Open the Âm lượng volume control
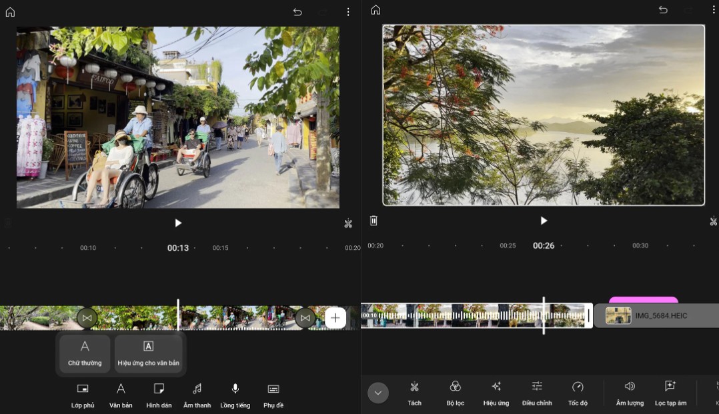 click(x=630, y=393)
